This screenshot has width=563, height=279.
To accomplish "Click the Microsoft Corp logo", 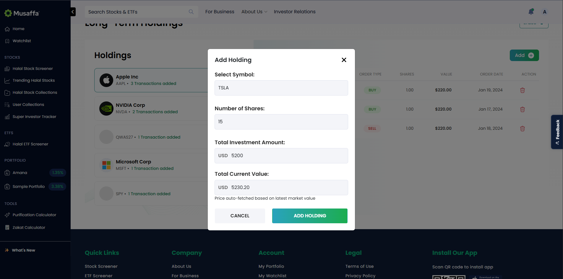I will pos(106,165).
